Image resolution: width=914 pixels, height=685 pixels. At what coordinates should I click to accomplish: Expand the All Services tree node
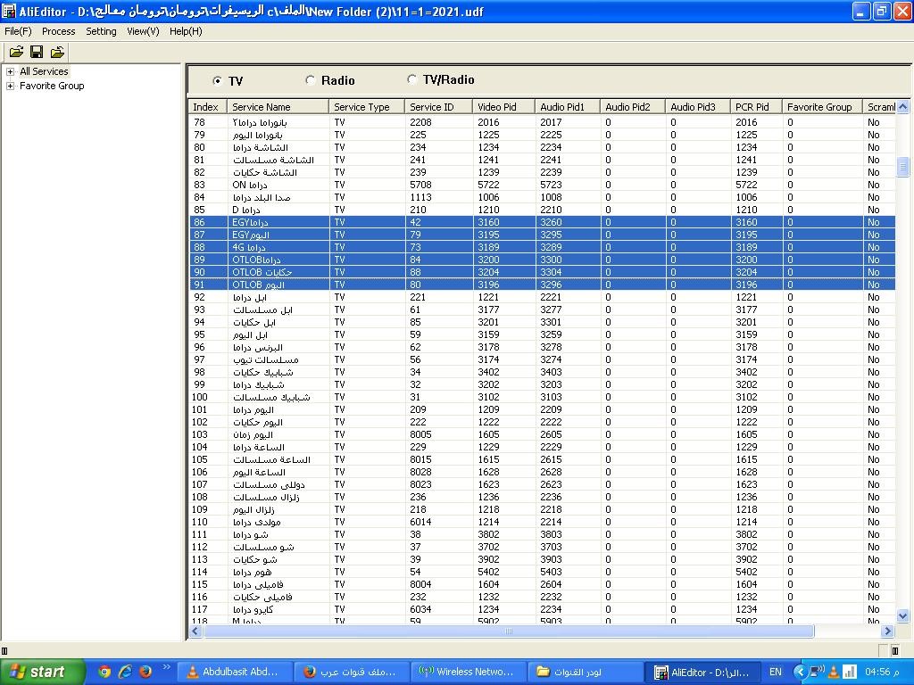pyautogui.click(x=10, y=71)
